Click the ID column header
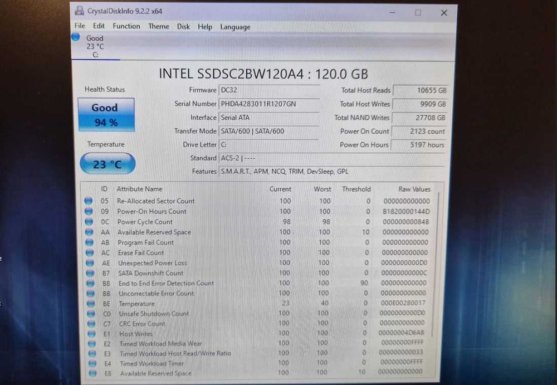557x385 pixels. (x=104, y=189)
